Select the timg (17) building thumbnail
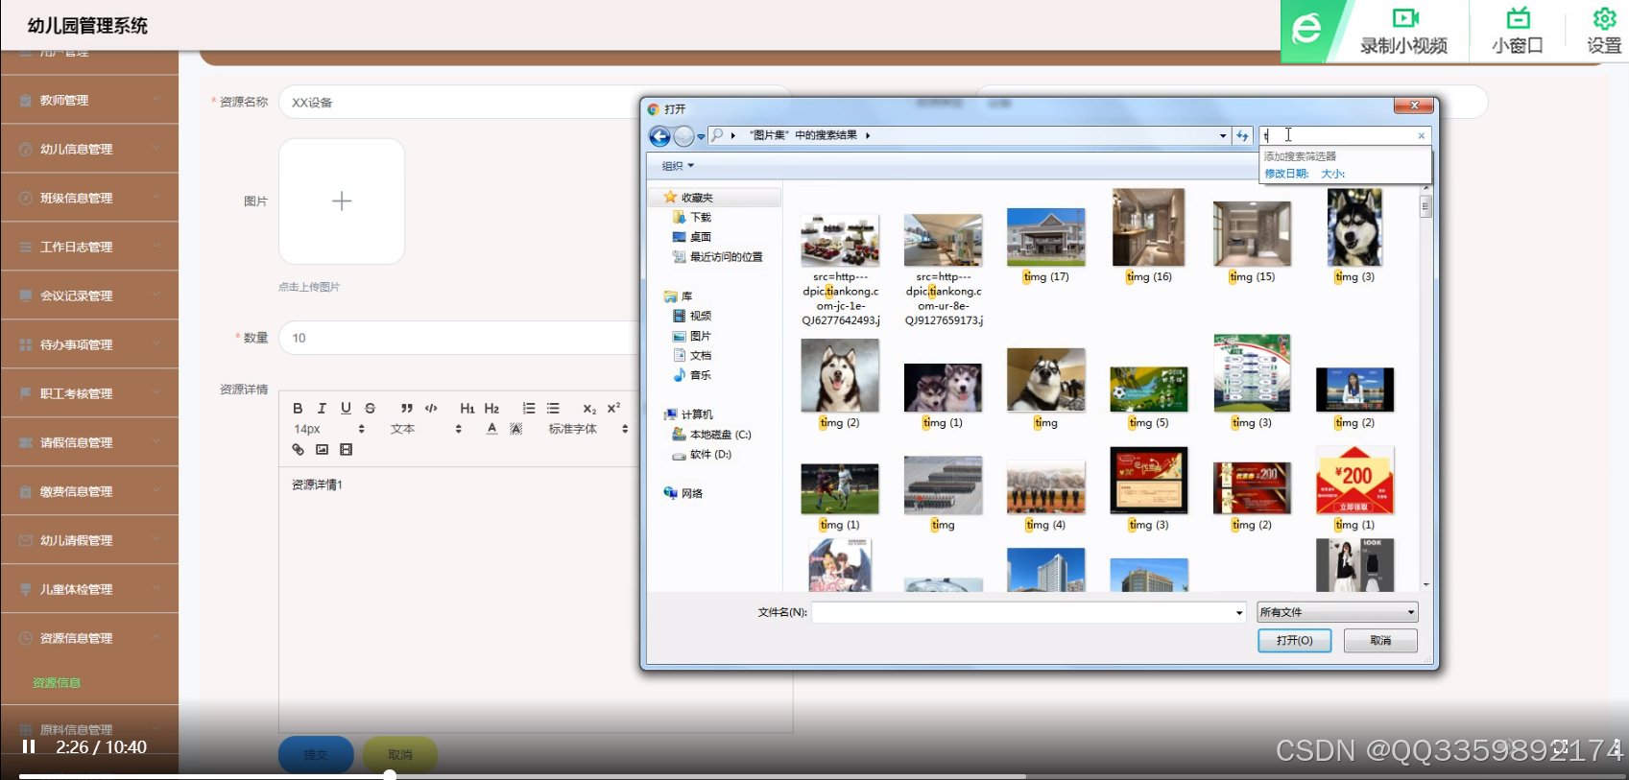Image resolution: width=1629 pixels, height=780 pixels. point(1045,237)
